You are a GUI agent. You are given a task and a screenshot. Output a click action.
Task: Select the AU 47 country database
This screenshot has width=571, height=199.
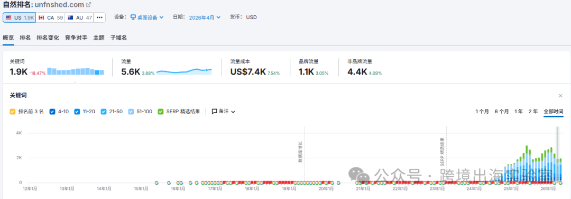click(79, 17)
